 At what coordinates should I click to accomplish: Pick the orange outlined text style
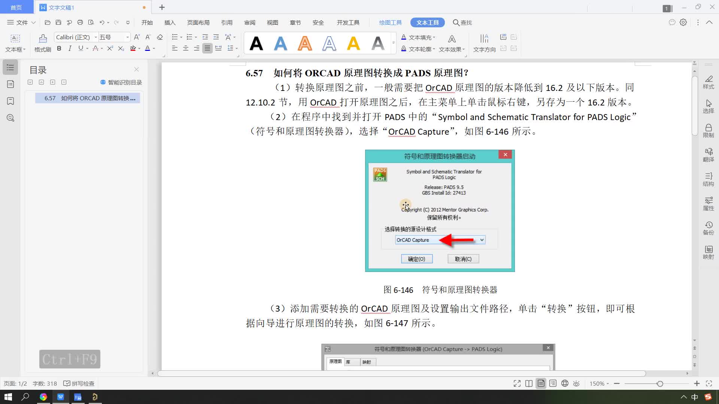coord(305,43)
